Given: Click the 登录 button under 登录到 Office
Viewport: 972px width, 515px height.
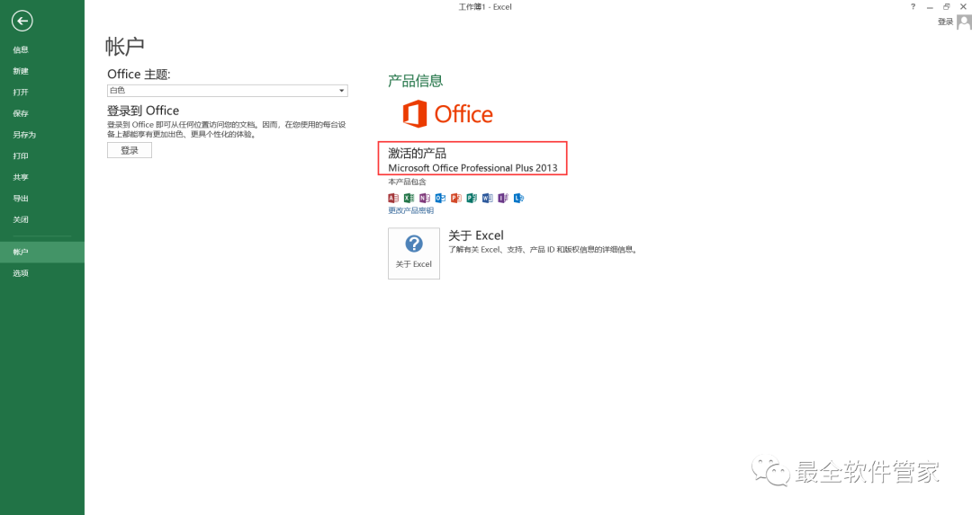Looking at the screenshot, I should click(130, 150).
